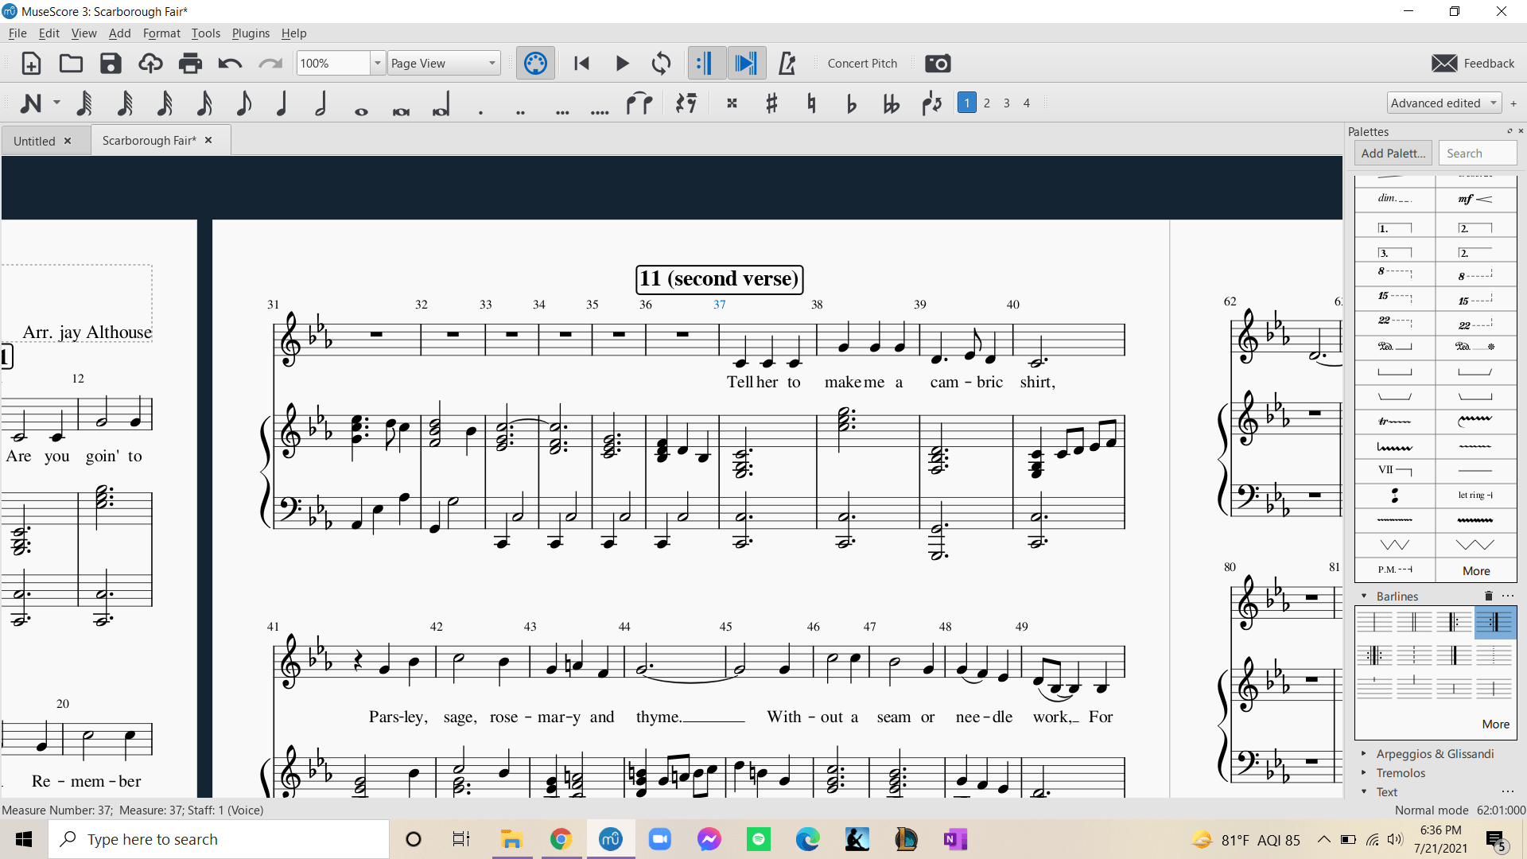The width and height of the screenshot is (1527, 859).
Task: Select the eighth note duration
Action: coord(243,103)
